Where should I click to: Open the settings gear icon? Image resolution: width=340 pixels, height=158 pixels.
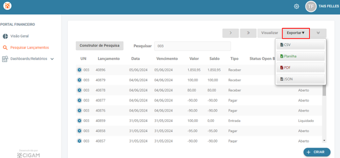[296, 6]
